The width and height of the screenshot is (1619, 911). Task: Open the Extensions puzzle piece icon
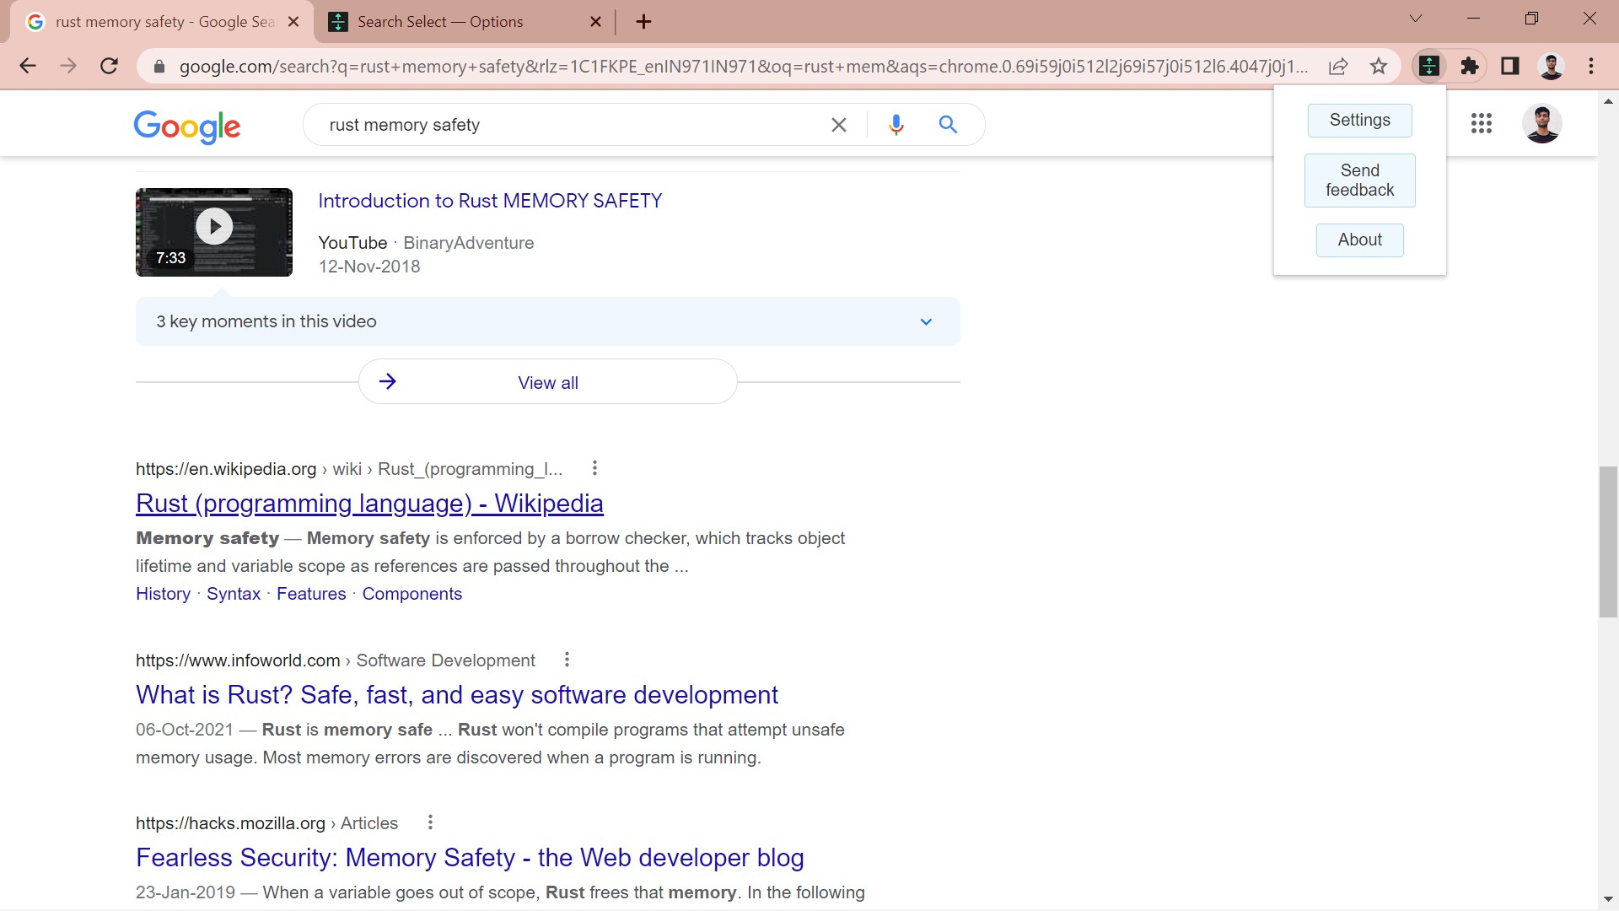(1469, 66)
